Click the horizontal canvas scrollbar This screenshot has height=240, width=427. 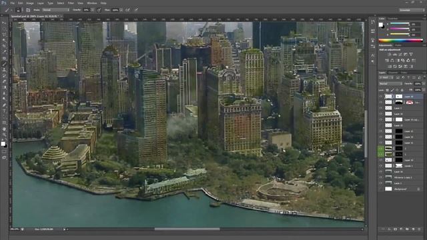pyautogui.click(x=187, y=229)
